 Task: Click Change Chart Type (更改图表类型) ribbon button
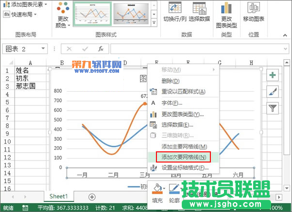pos(226,15)
